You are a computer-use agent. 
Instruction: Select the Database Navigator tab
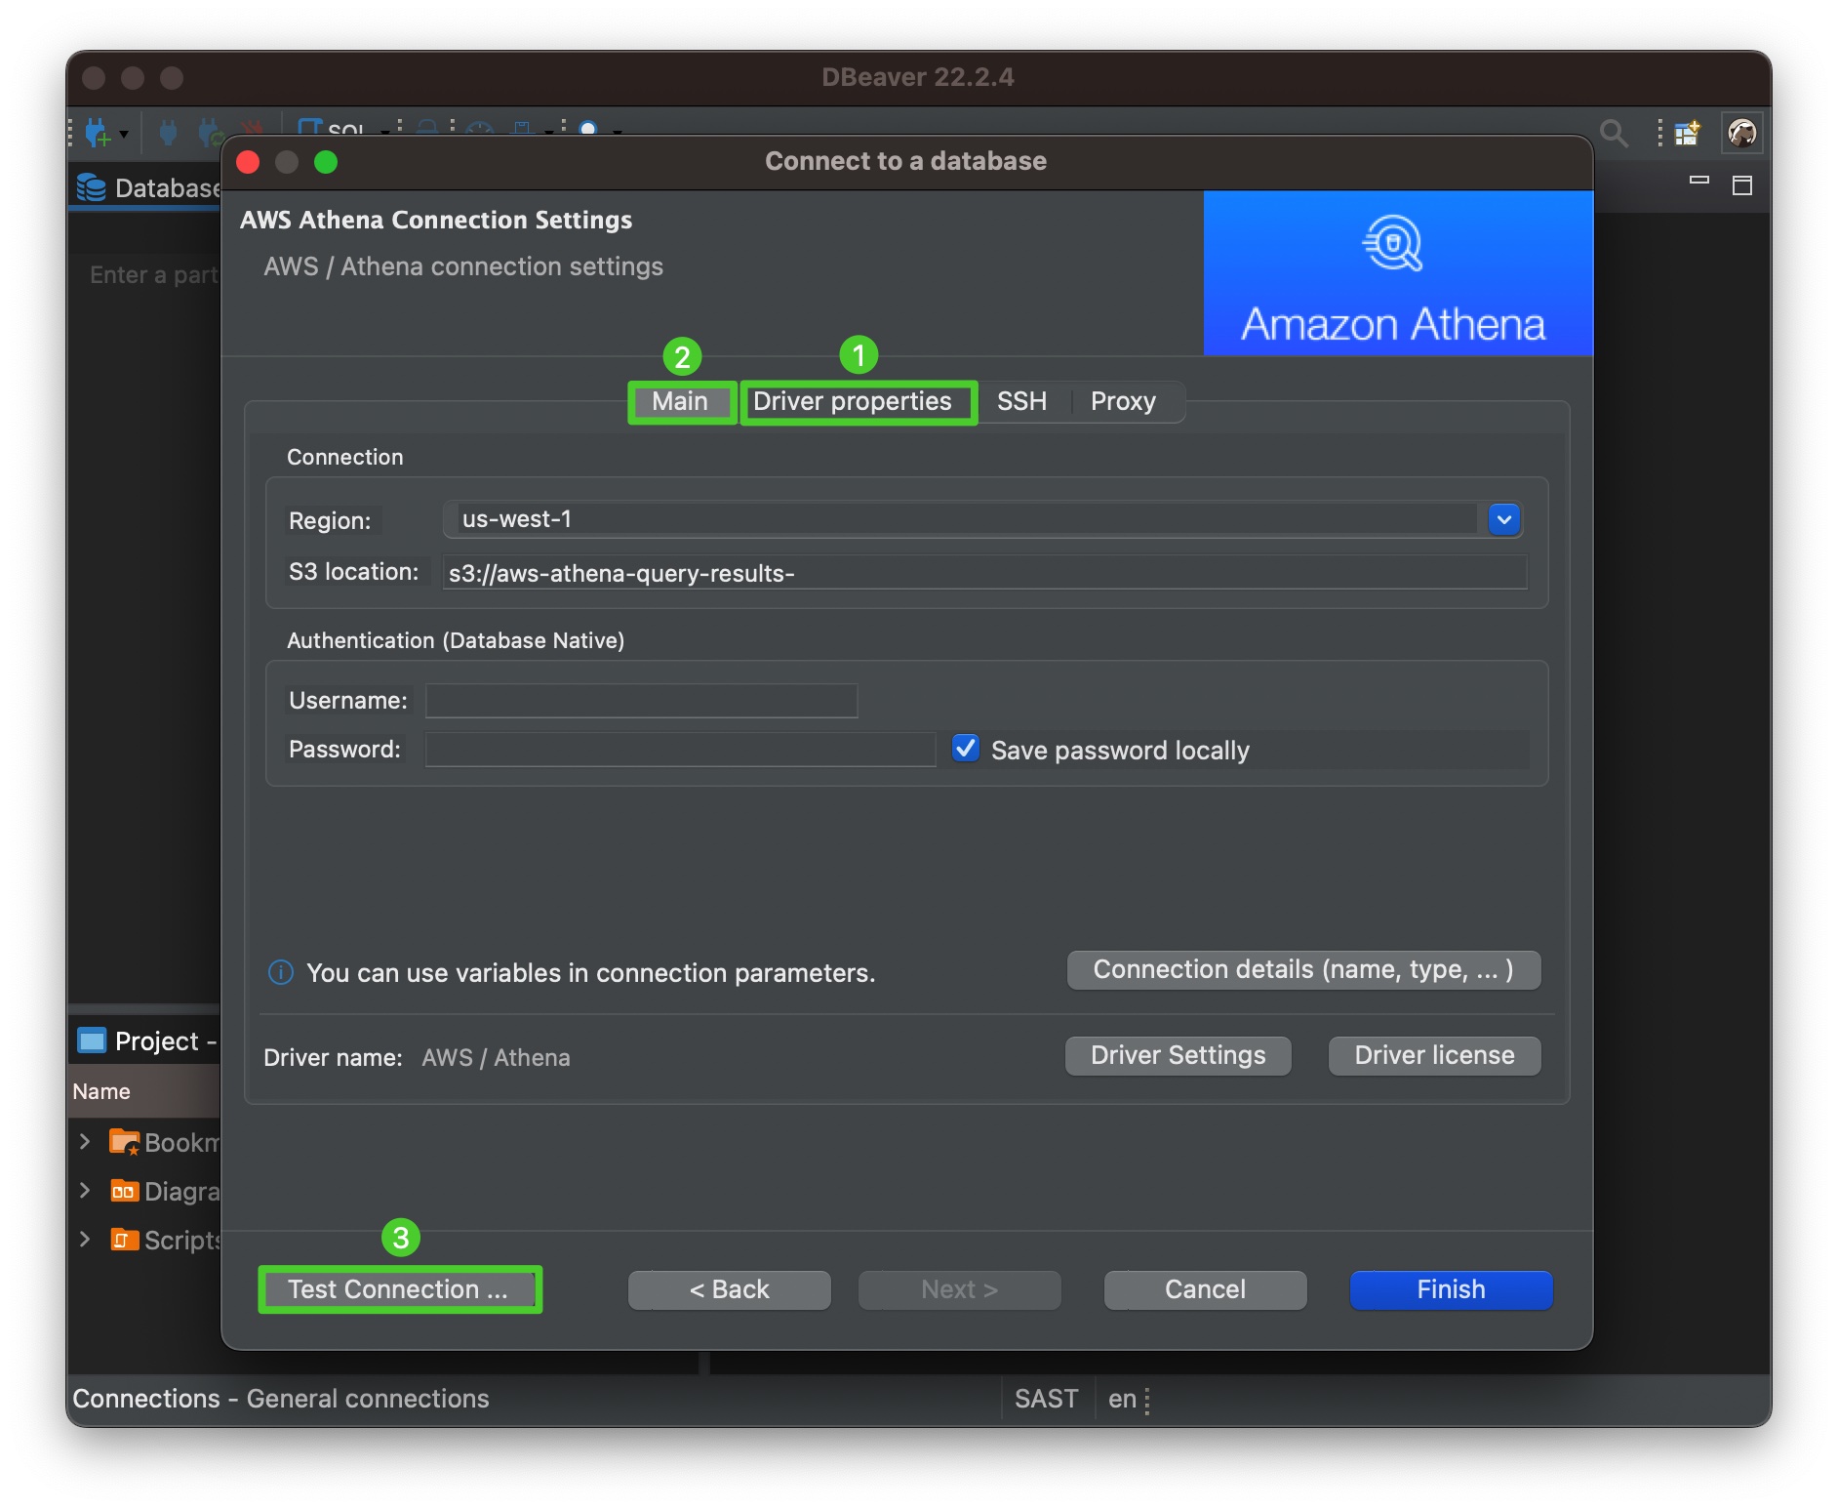tap(146, 187)
